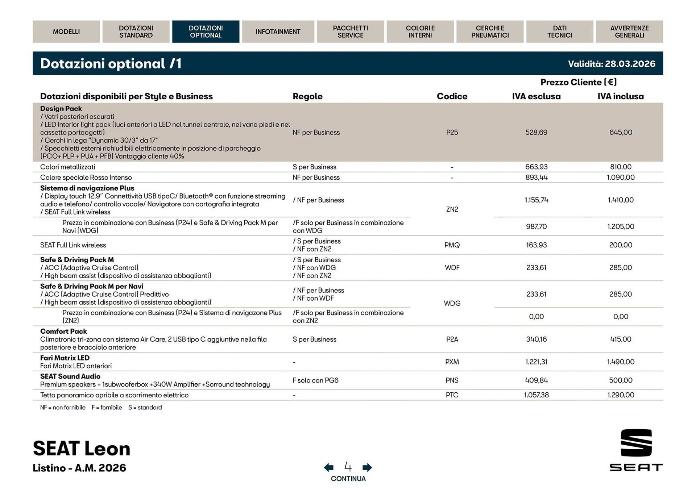Click SEAT Full Link wireless row label
The height and width of the screenshot is (492, 696).
(73, 245)
